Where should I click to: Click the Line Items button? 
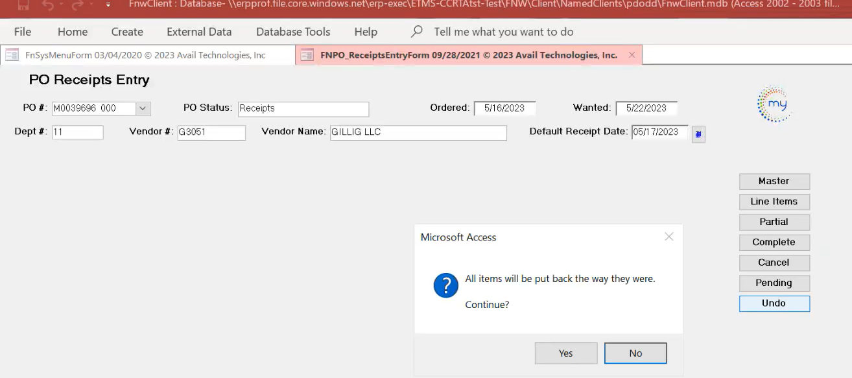[774, 202]
